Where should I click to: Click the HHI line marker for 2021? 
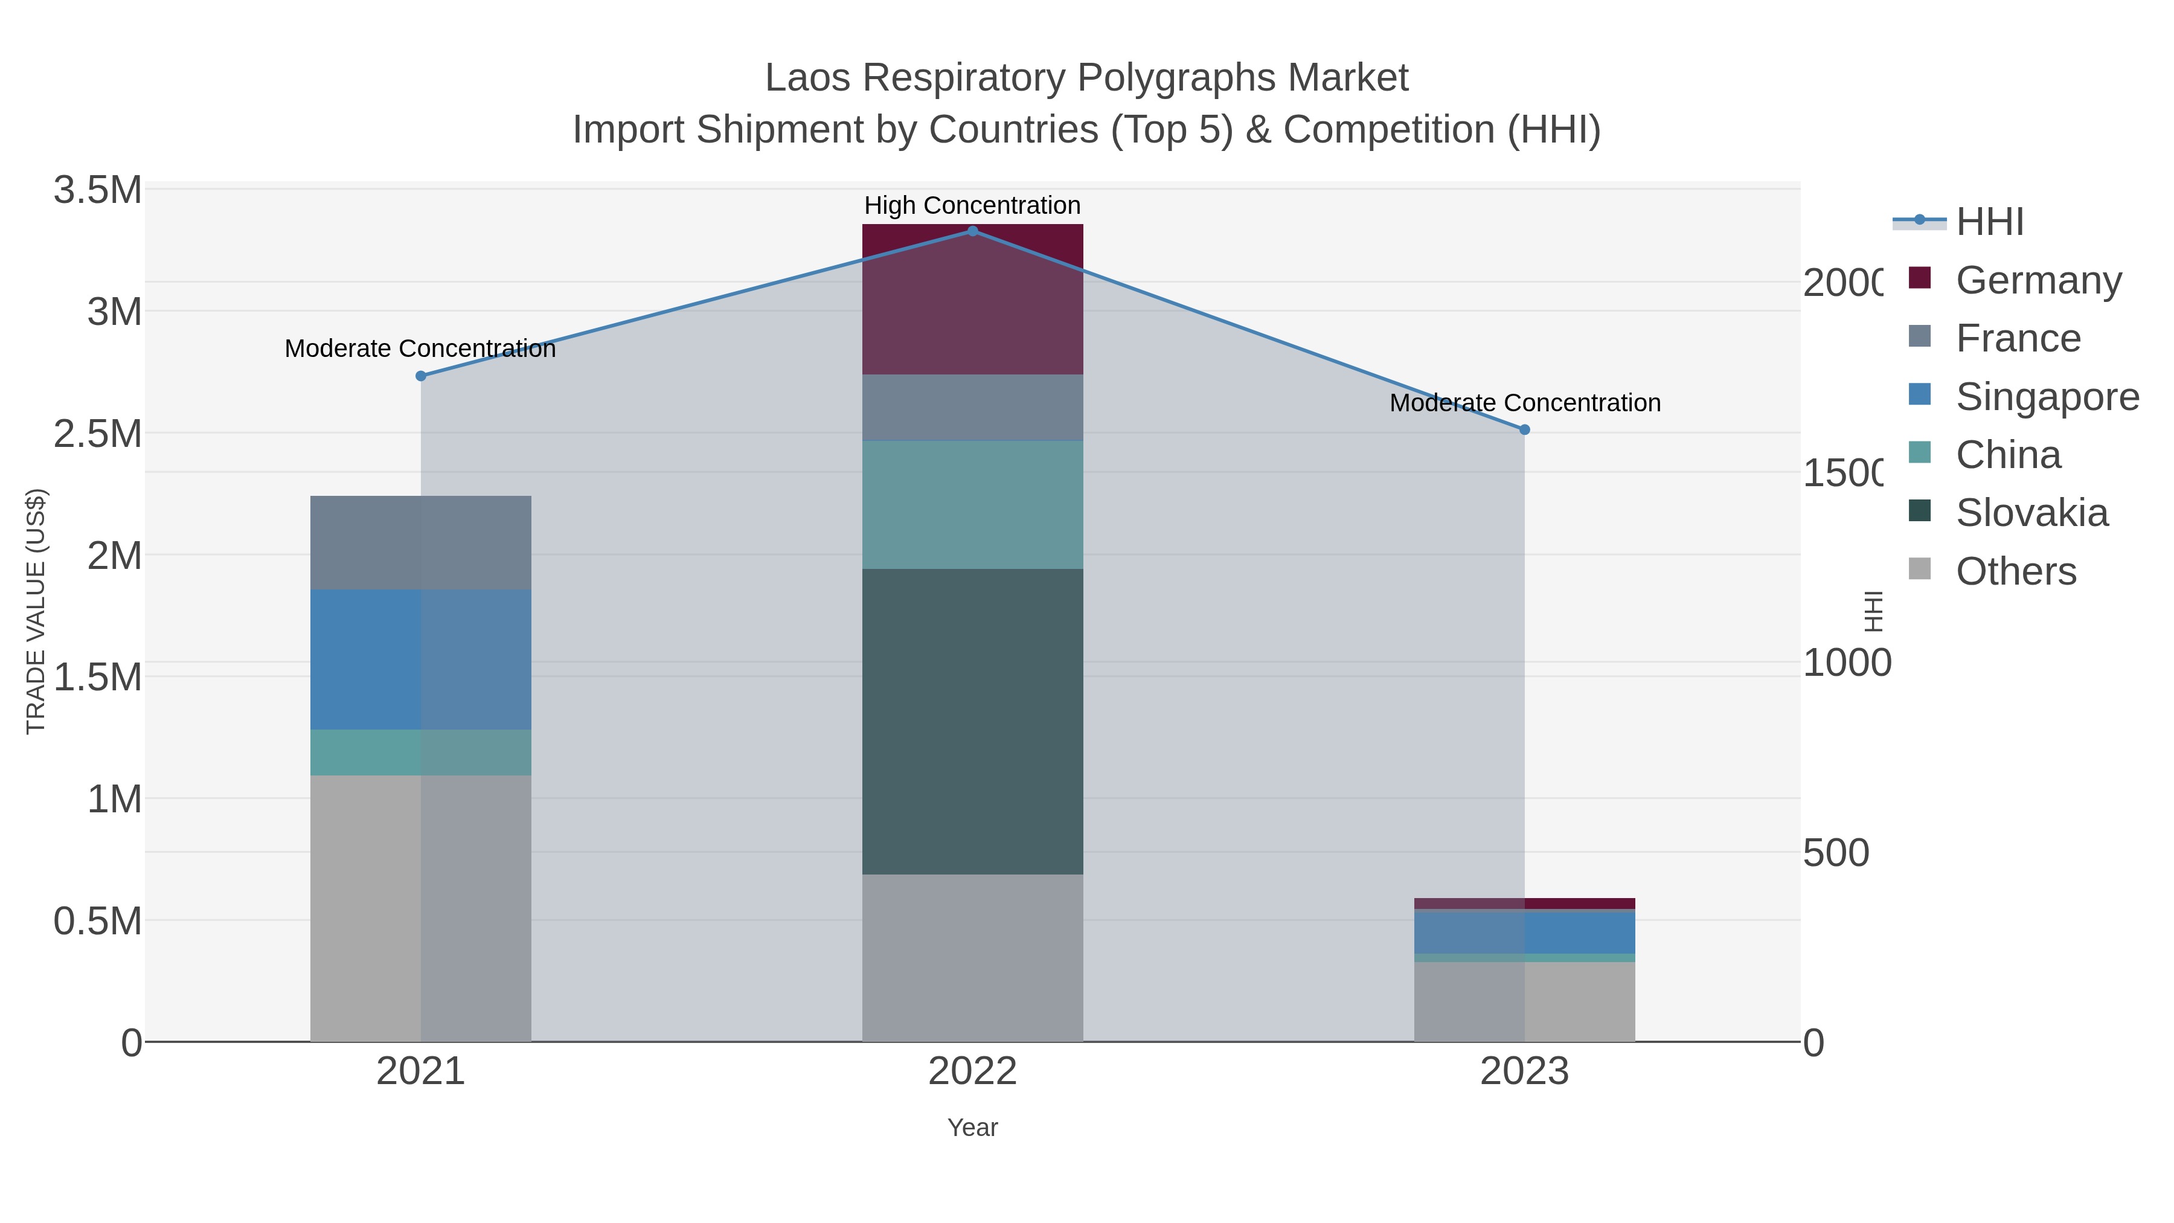421,376
